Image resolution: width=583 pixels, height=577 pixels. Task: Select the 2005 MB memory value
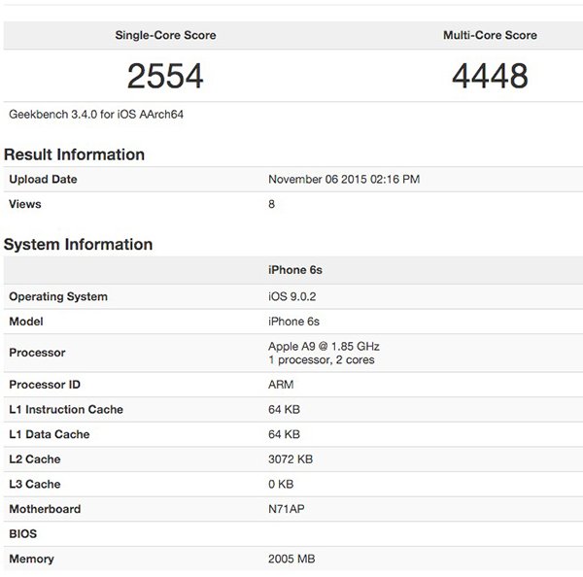[x=291, y=560]
